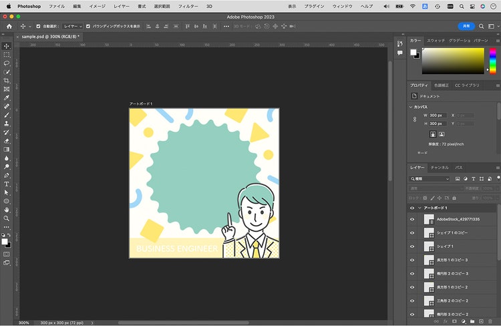Image resolution: width=501 pixels, height=326 pixels.
Task: Select the Crop tool
Action: pos(7,81)
